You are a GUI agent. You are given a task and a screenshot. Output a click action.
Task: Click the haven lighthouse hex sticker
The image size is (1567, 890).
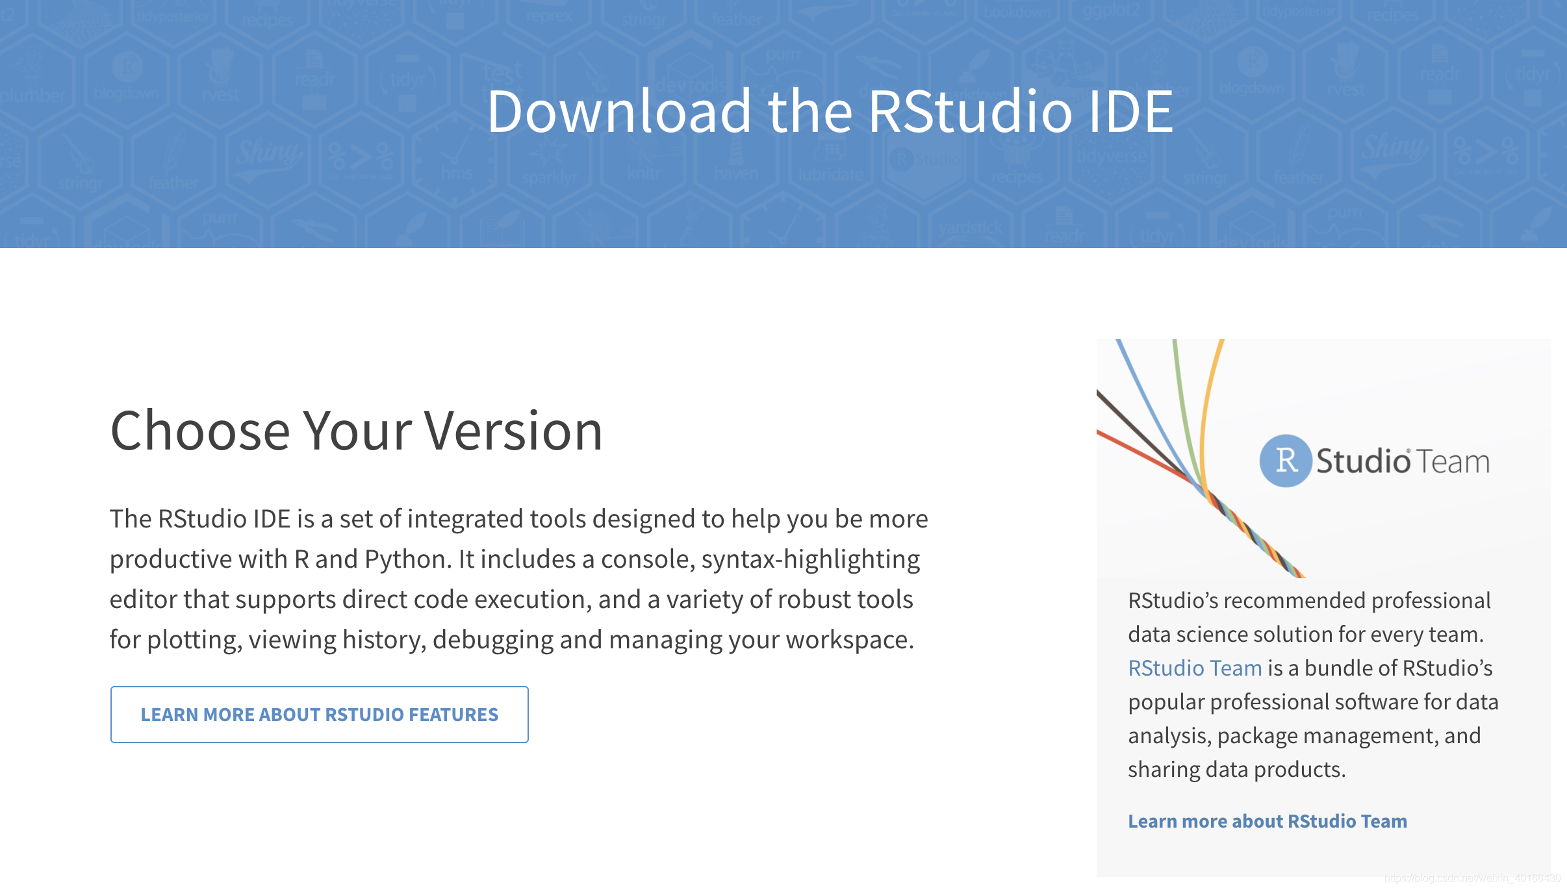click(736, 162)
